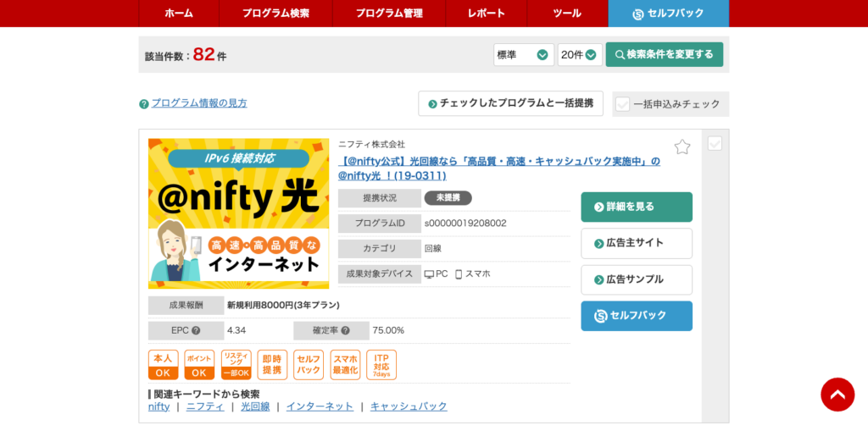This screenshot has height=431, width=868.
Task: Open the 光回線 keyword link
Action: point(255,406)
